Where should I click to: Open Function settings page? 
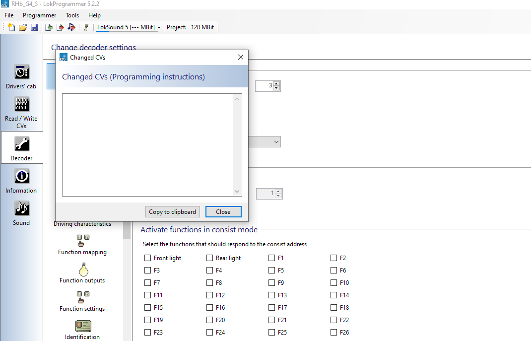pyautogui.click(x=82, y=301)
